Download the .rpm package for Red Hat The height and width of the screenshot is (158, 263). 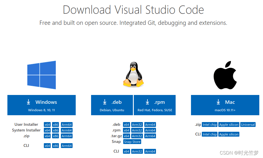click(x=155, y=105)
